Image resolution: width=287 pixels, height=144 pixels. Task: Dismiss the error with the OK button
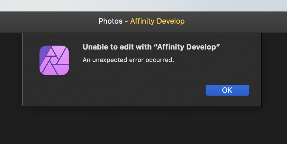[227, 90]
